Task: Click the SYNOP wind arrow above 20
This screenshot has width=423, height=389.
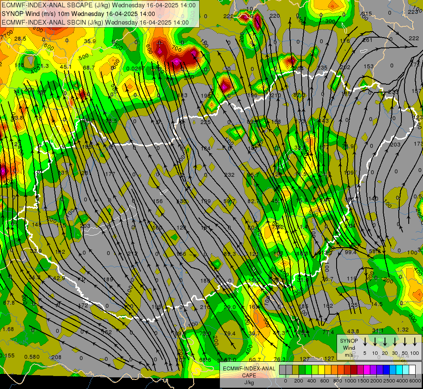Action: pyautogui.click(x=385, y=342)
